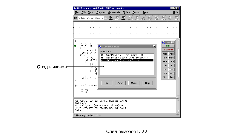Click the Hide toolbar icon

(157, 18)
